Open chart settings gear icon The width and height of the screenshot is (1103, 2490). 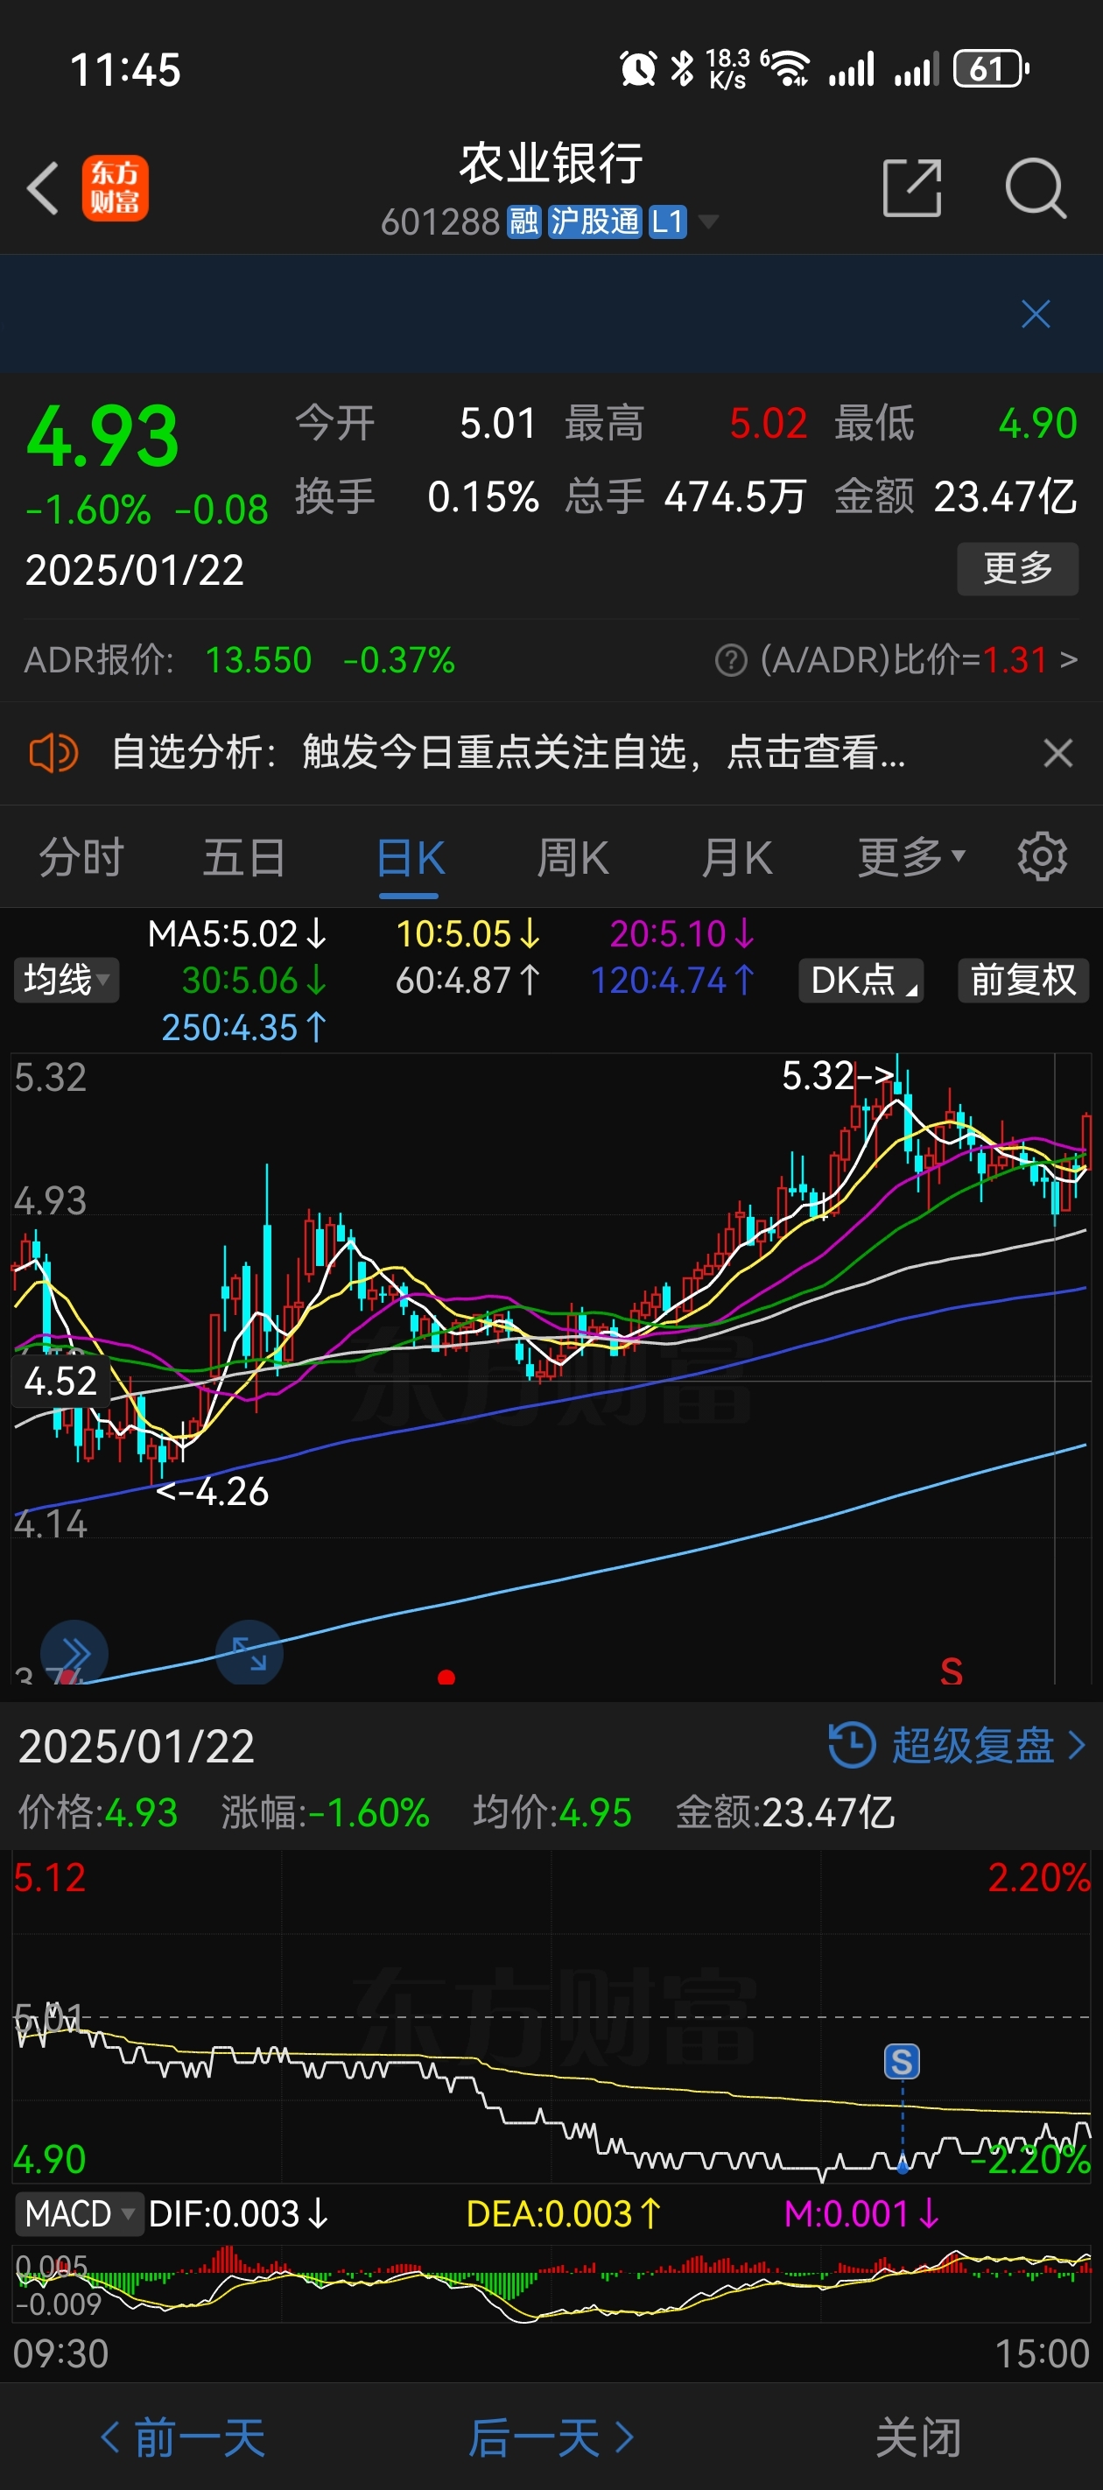pos(1042,856)
